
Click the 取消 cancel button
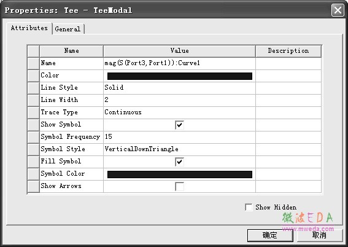(319, 235)
